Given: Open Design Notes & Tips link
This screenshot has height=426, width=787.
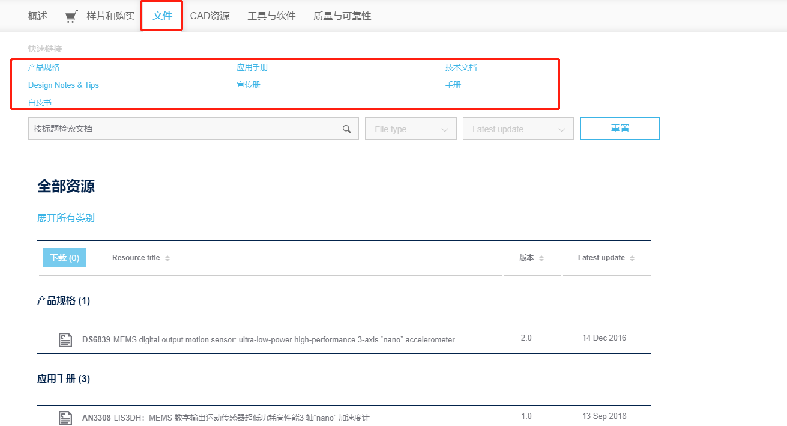Looking at the screenshot, I should pos(64,85).
